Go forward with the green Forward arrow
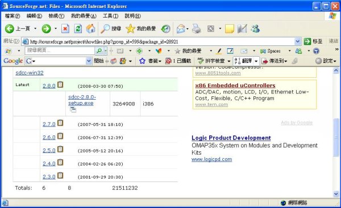The image size is (341, 208). 46,29
